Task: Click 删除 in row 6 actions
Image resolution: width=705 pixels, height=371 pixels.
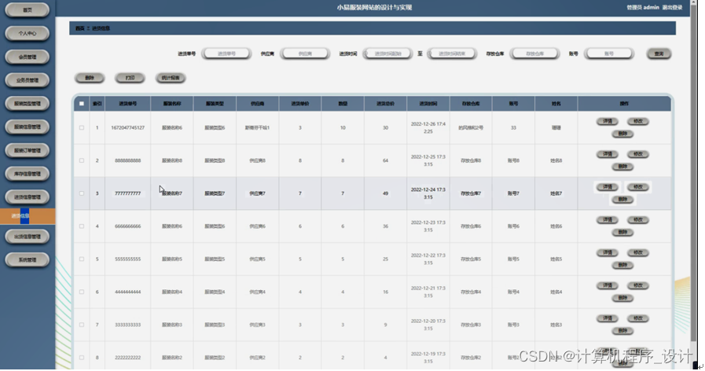Action: tap(622, 298)
